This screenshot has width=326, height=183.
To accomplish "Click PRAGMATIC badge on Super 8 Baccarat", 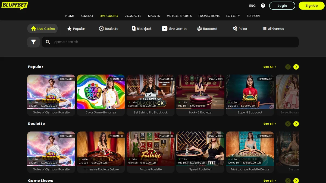I will pyautogui.click(x=265, y=79).
